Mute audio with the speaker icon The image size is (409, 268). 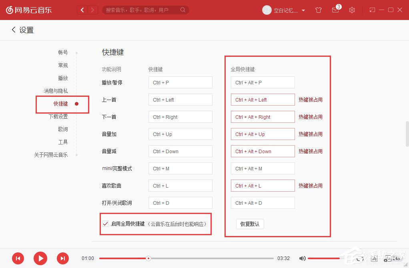pos(303,258)
